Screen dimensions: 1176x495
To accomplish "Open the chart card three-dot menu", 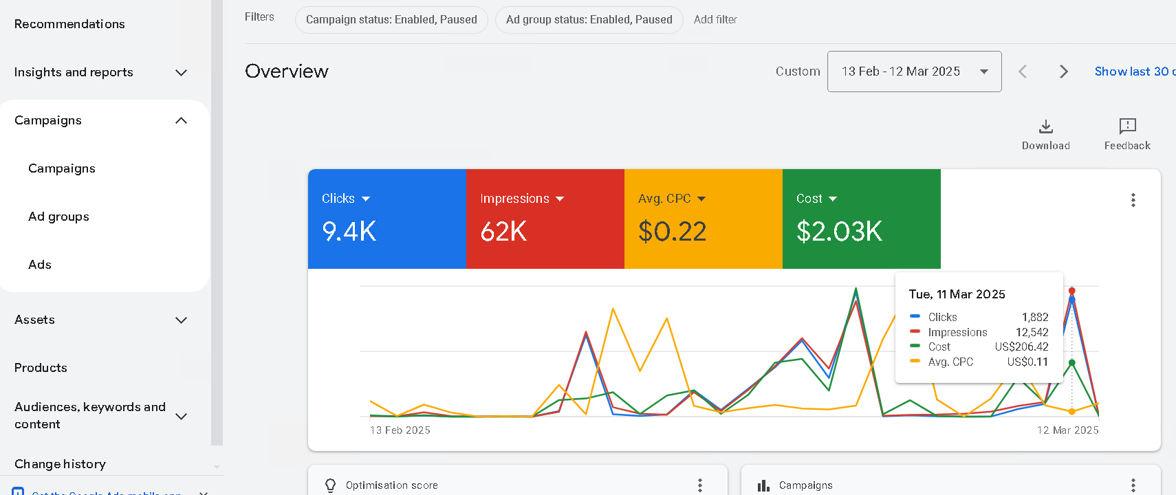I will [x=1133, y=200].
